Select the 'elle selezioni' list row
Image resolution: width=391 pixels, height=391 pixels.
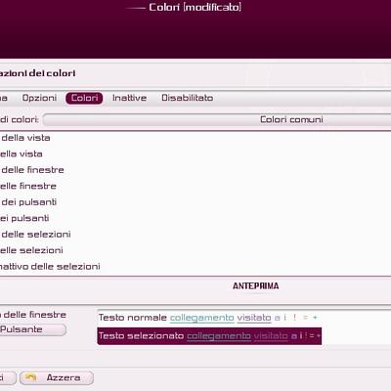click(195, 250)
